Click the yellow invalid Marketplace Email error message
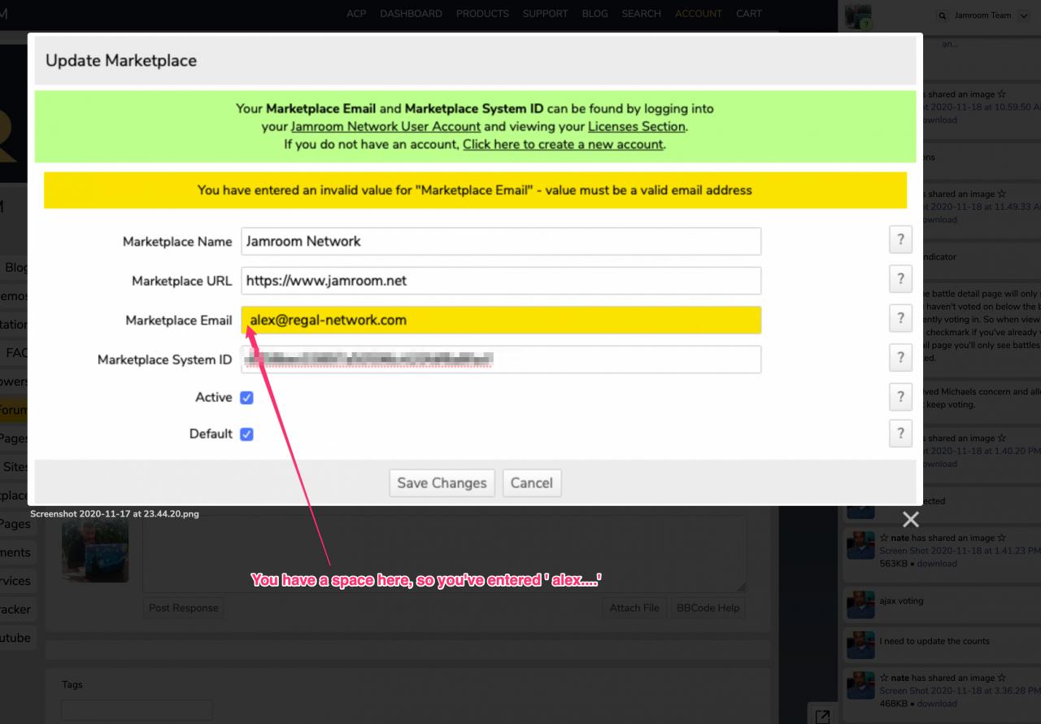The height and width of the screenshot is (724, 1041). tap(475, 190)
